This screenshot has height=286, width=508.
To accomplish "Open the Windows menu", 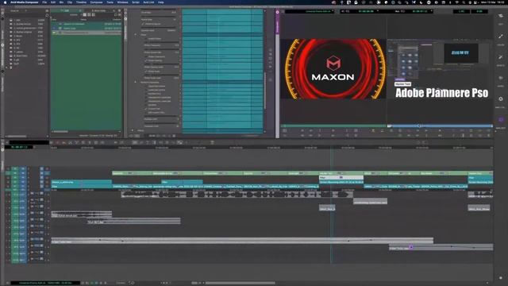I will tap(122, 2).
